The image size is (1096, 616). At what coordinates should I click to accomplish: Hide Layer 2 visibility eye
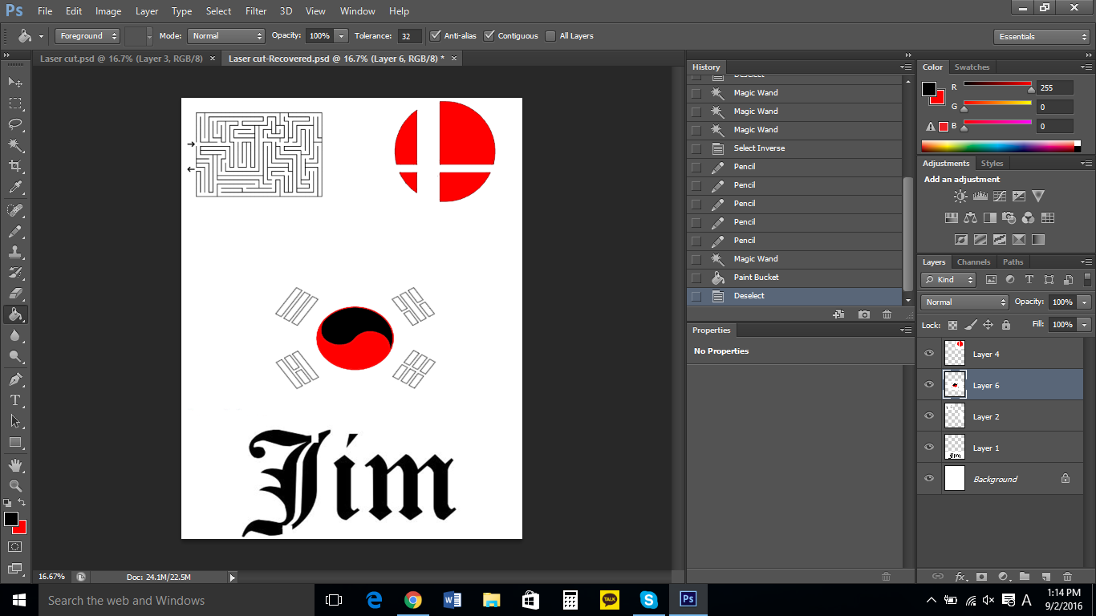929,415
